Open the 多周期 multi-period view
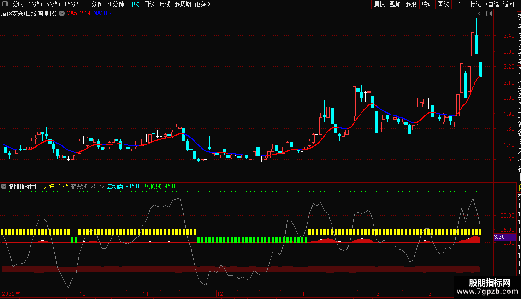Screen dimensions: 521x299 pyautogui.click(x=183, y=4)
